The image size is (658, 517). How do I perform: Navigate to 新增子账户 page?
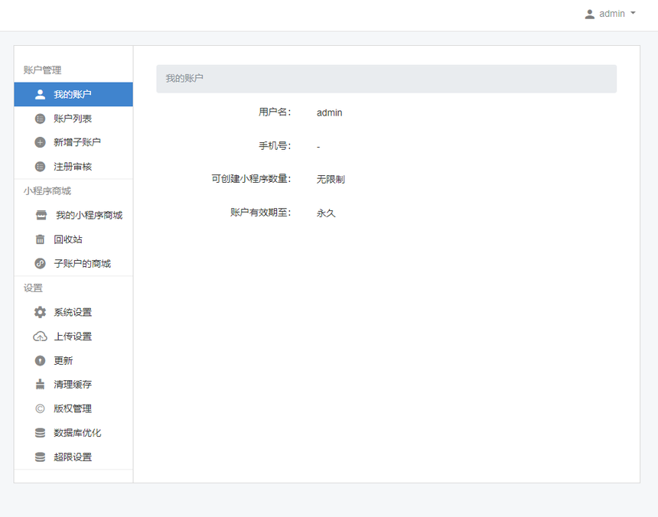pos(77,142)
